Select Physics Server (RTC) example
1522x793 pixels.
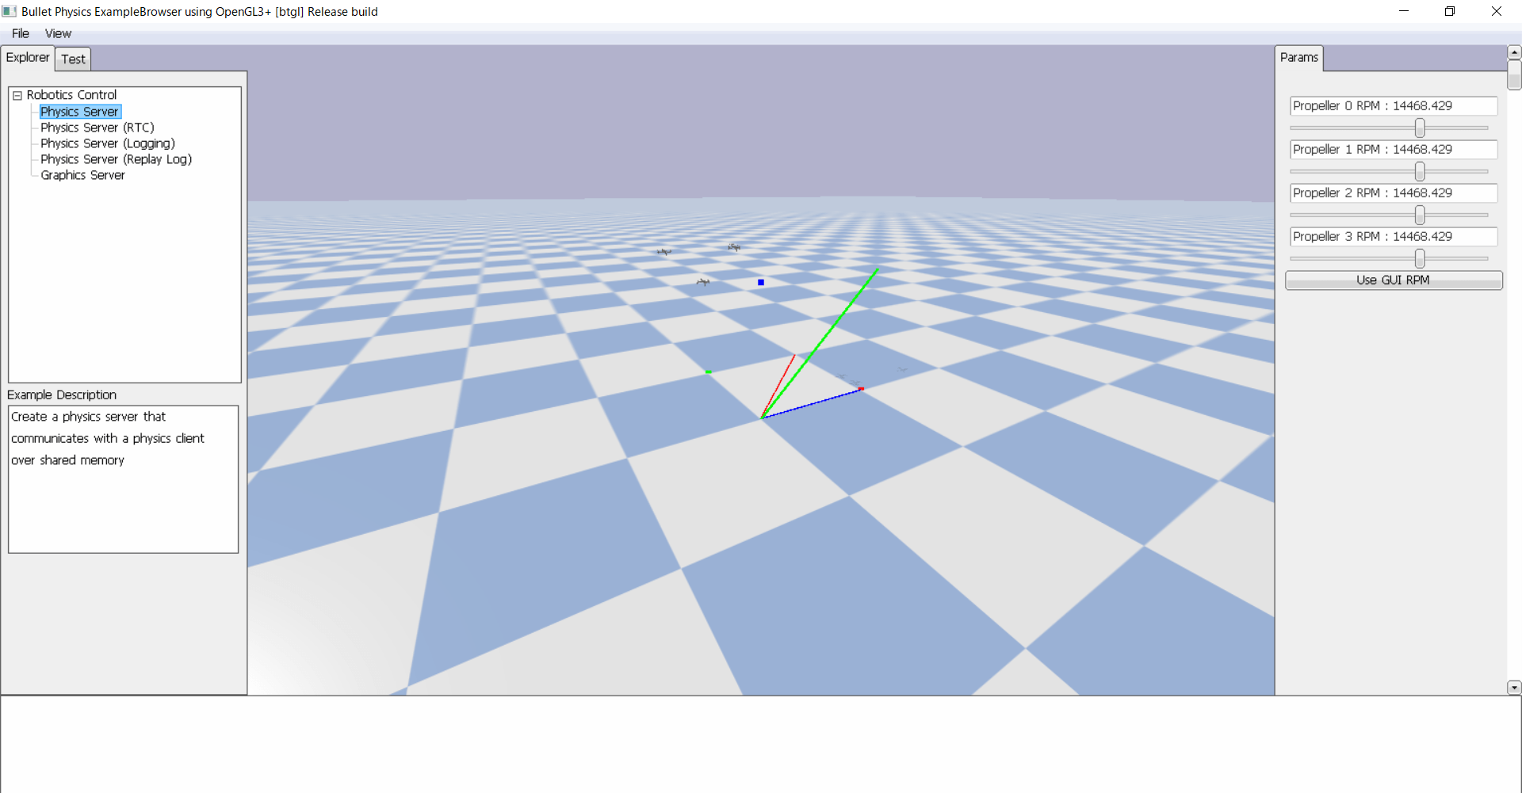97,127
